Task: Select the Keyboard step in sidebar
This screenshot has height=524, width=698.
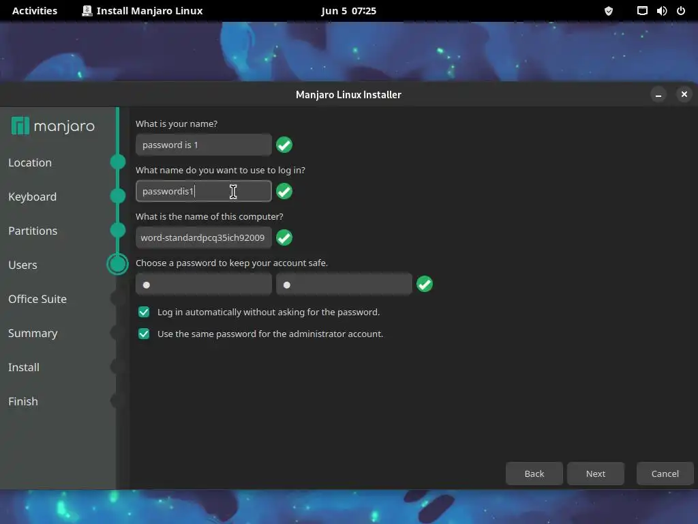Action: pos(33,196)
